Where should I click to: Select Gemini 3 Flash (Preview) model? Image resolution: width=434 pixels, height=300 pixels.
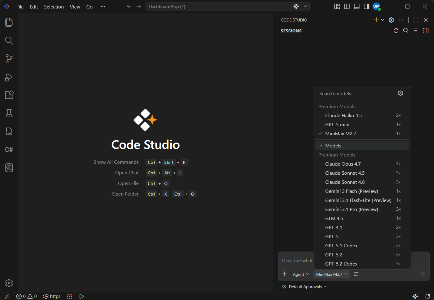pos(362,191)
